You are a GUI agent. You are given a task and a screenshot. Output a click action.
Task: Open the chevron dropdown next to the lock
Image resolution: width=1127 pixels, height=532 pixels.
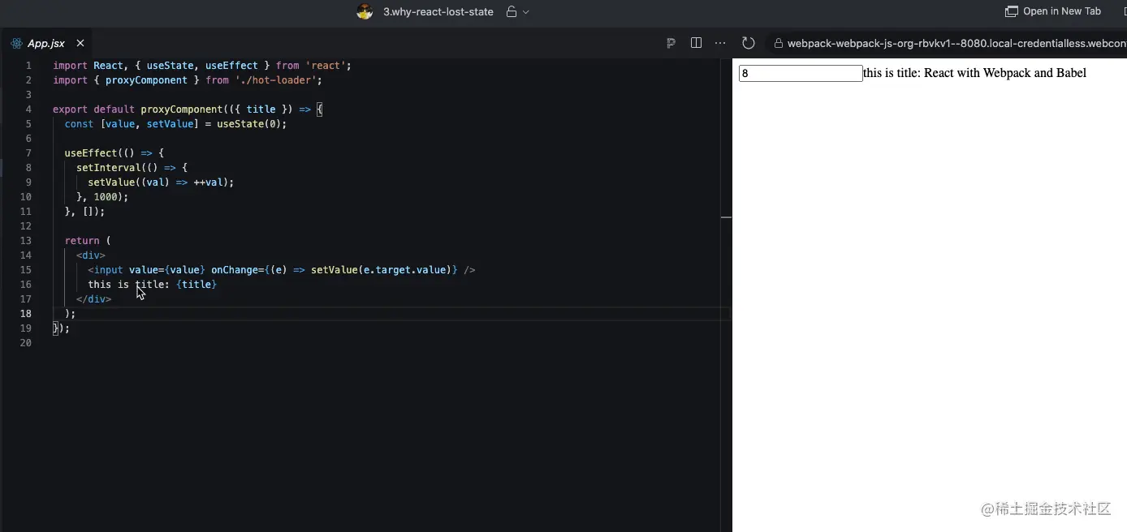tap(524, 12)
